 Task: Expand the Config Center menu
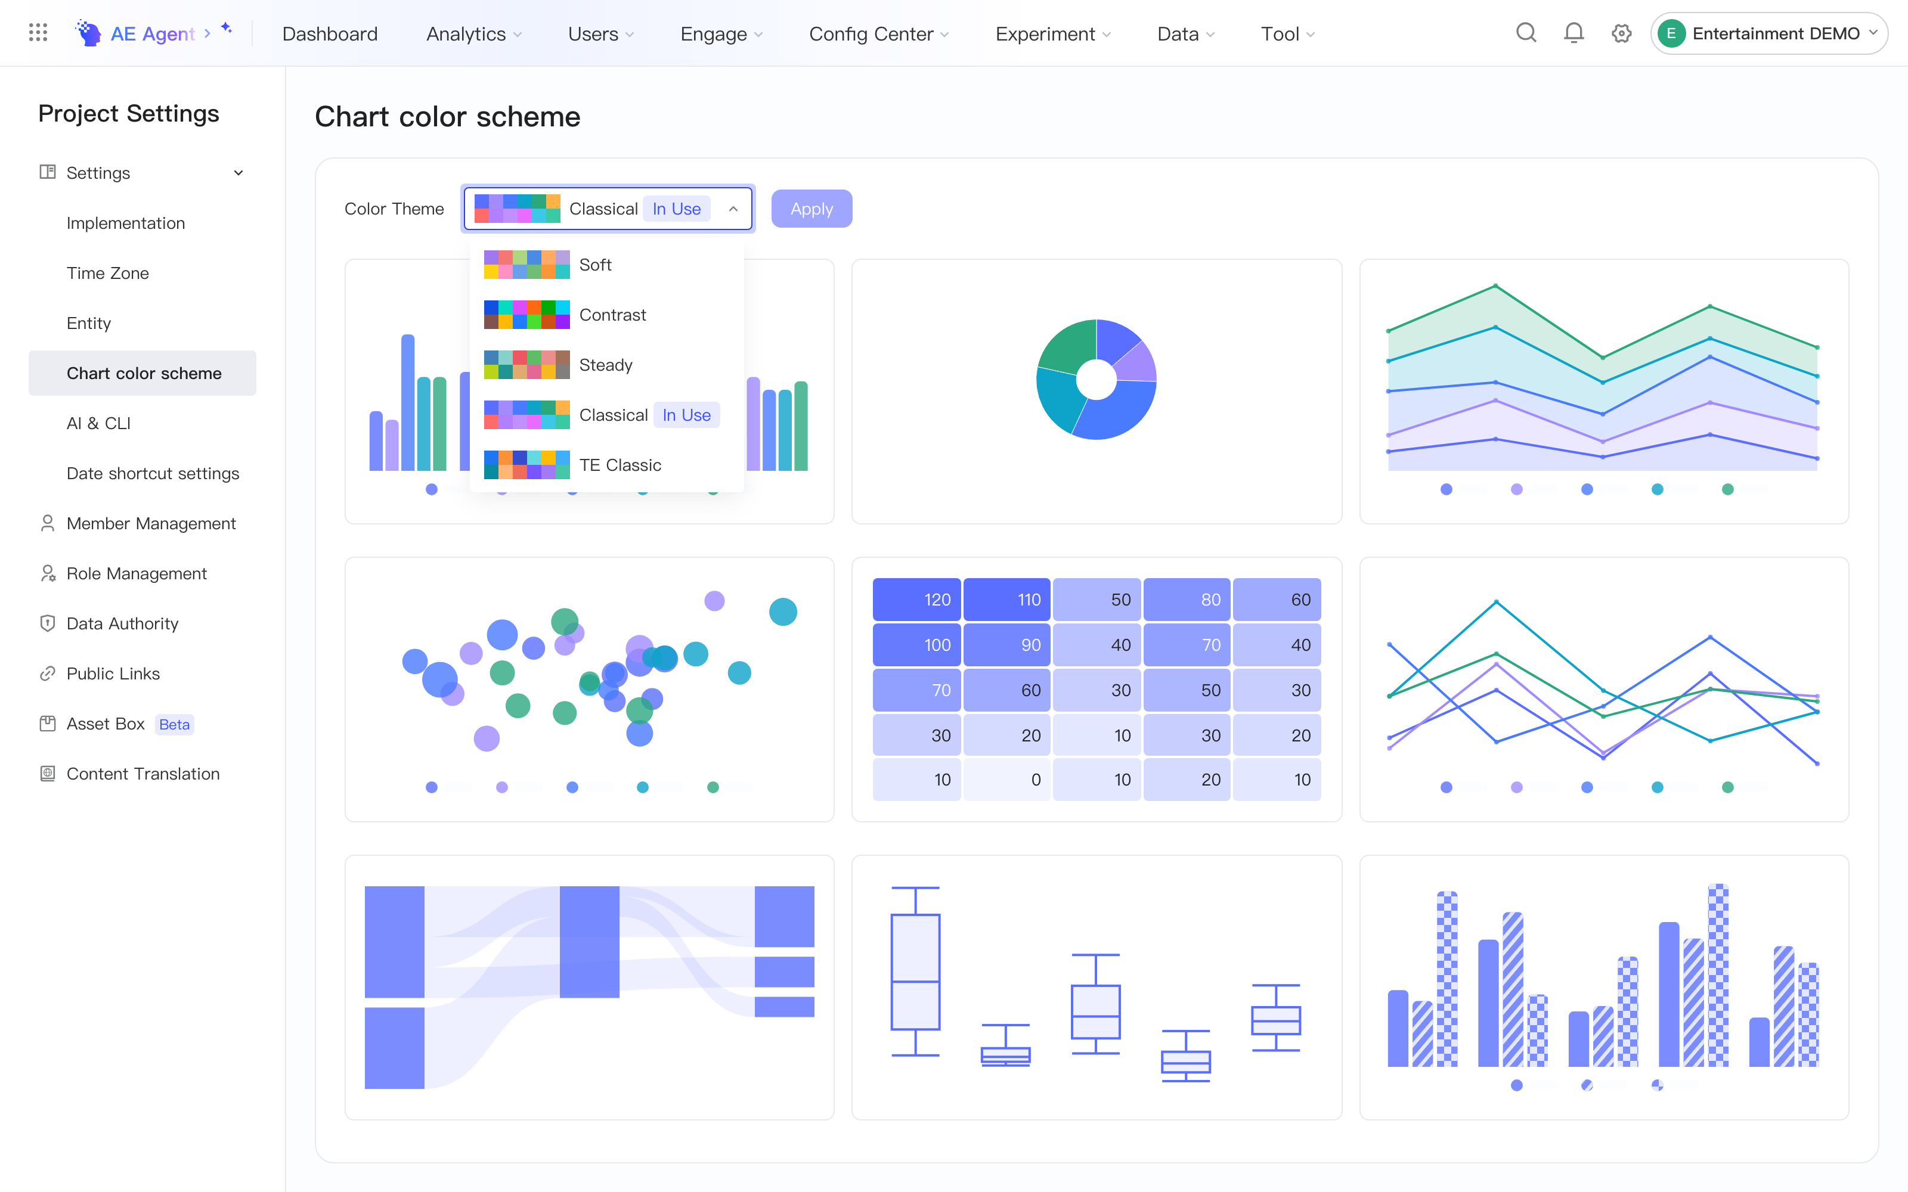point(879,34)
